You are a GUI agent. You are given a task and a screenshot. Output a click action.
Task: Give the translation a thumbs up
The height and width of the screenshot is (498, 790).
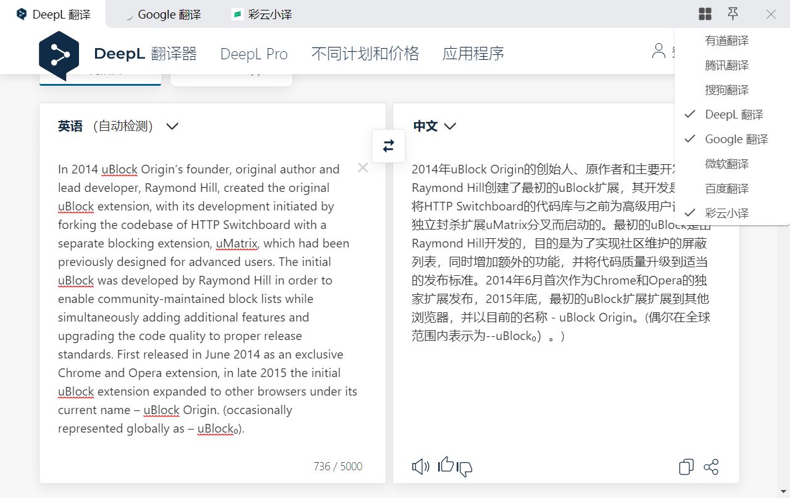pyautogui.click(x=446, y=465)
